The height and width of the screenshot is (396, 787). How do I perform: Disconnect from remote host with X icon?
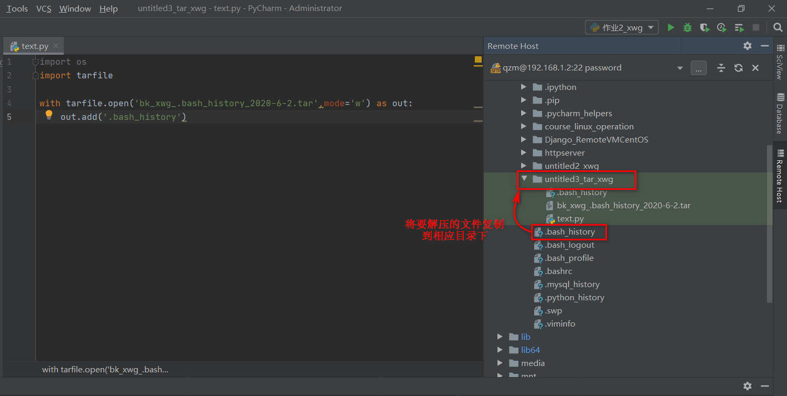pyautogui.click(x=755, y=68)
